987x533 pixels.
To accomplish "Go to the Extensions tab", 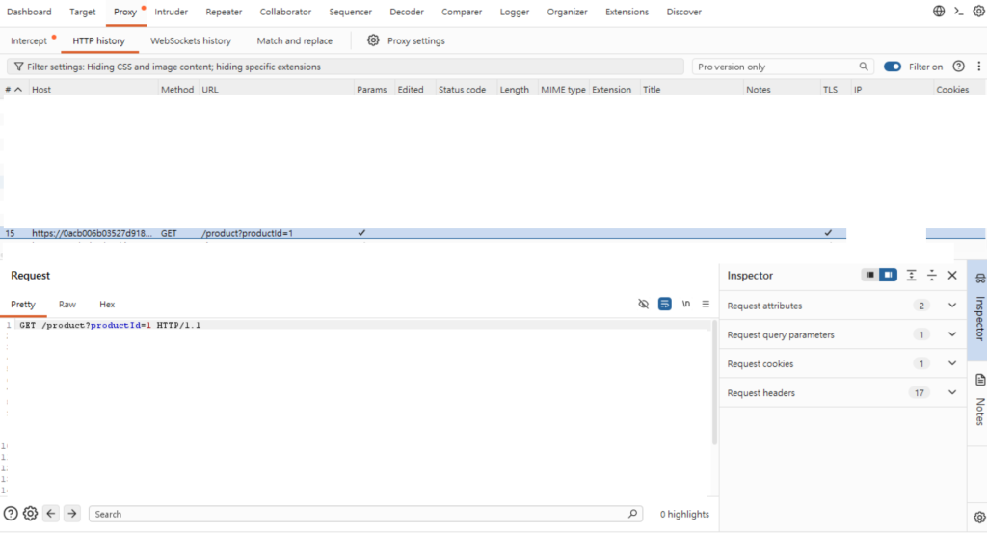I will [627, 12].
